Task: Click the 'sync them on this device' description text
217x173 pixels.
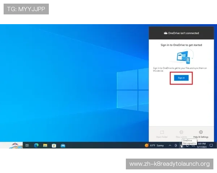Action: coord(180,70)
